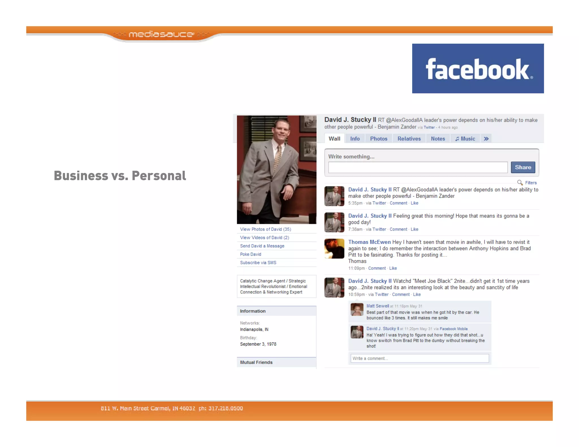Screen dimensions: 579x447
Task: Click Send David a Message
Action: point(262,246)
